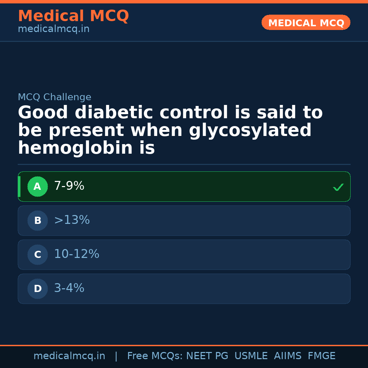
Task: Click the Free MCQs footer text
Action: pyautogui.click(x=155, y=356)
